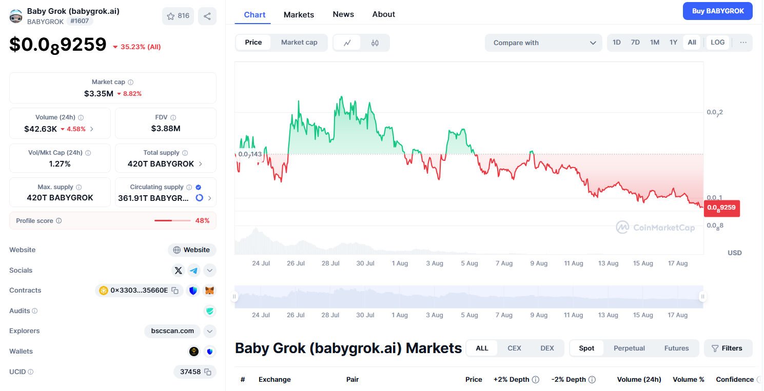The image size is (764, 391).
Task: Show CEX markets only
Action: [x=514, y=348]
